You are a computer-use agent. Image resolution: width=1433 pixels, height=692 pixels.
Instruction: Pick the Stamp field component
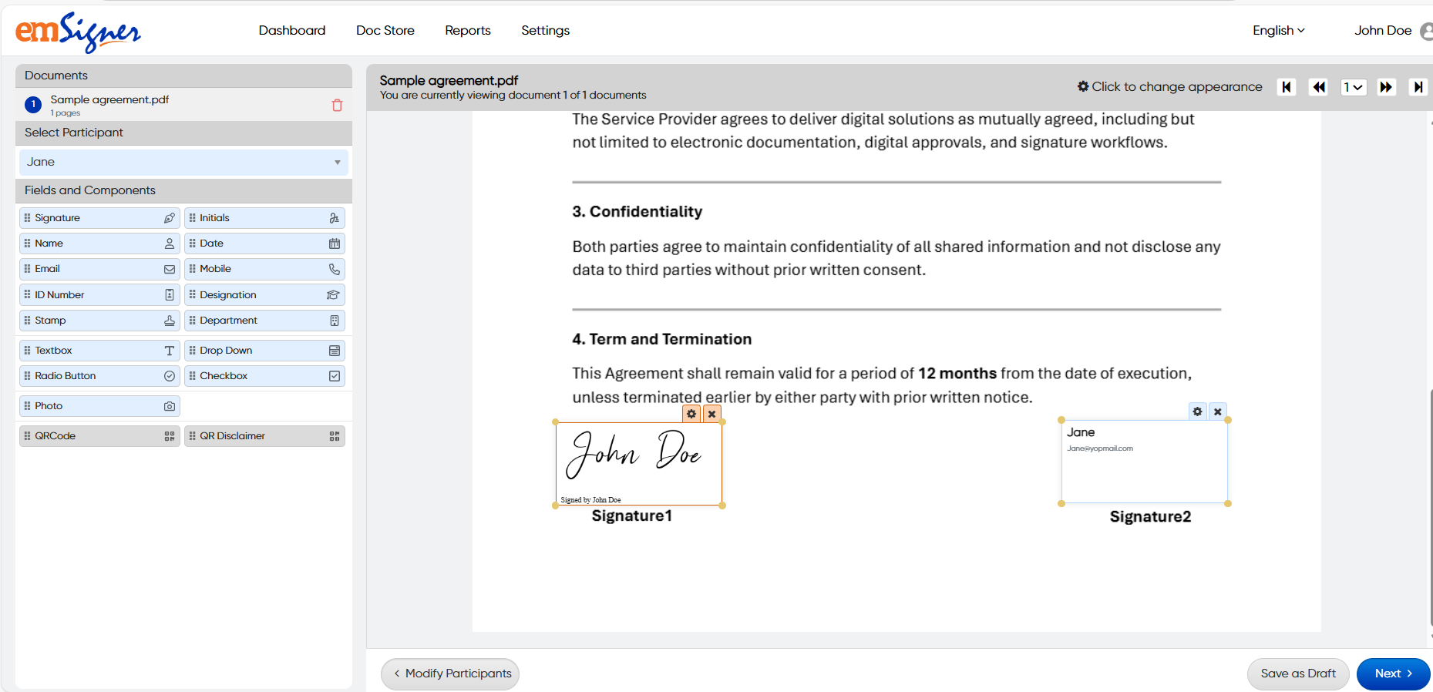coord(99,321)
